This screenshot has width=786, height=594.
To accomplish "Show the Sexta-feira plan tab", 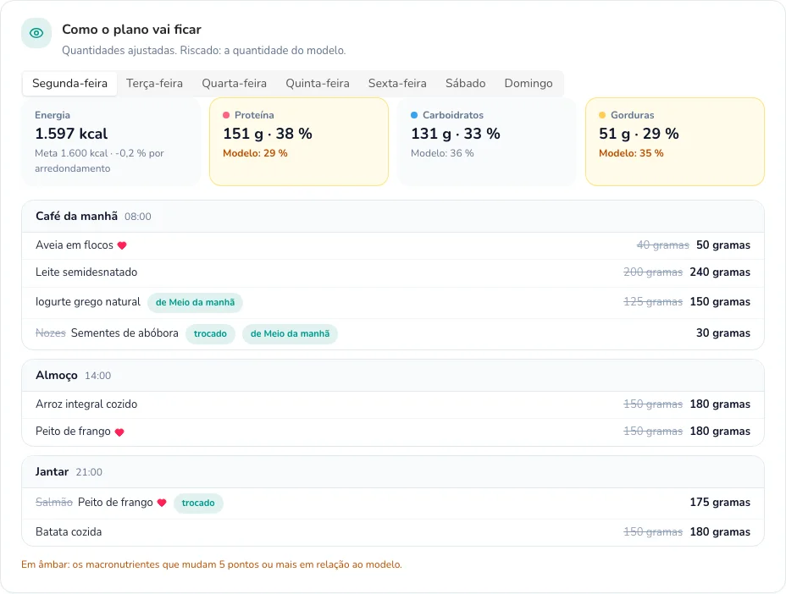I will [x=397, y=83].
